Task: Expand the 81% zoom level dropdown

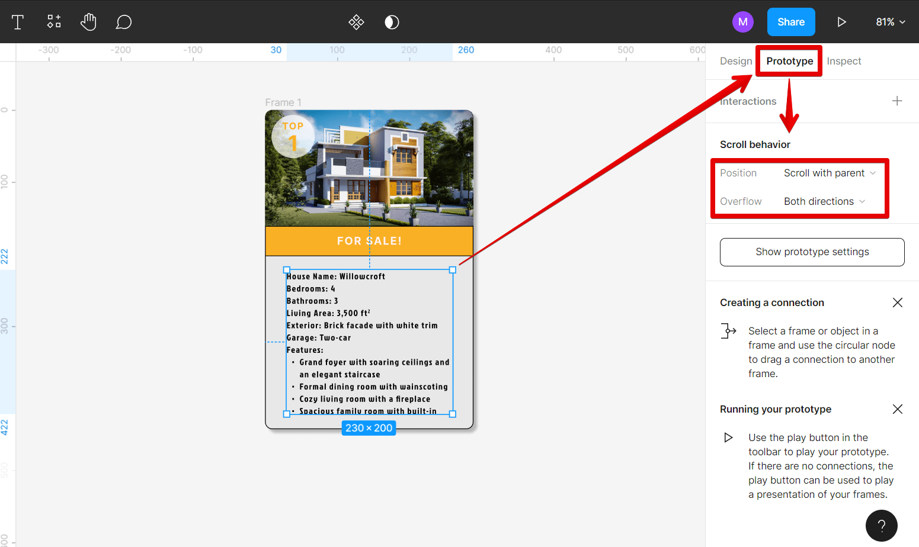Action: tap(891, 22)
